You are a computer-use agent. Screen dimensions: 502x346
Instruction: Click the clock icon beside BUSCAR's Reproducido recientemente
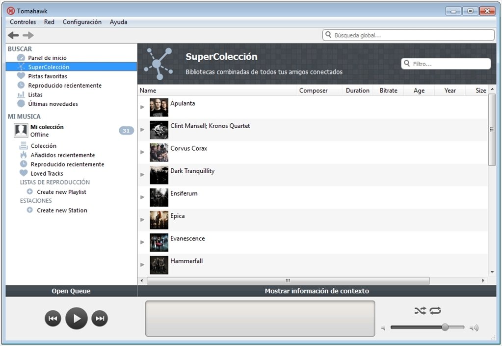coord(21,85)
